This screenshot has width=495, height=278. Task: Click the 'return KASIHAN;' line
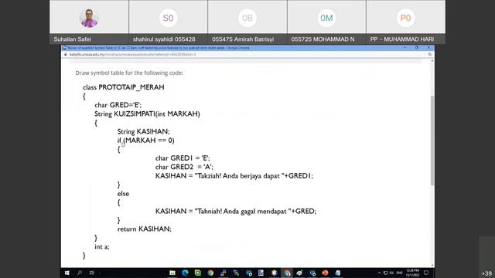tap(145, 229)
